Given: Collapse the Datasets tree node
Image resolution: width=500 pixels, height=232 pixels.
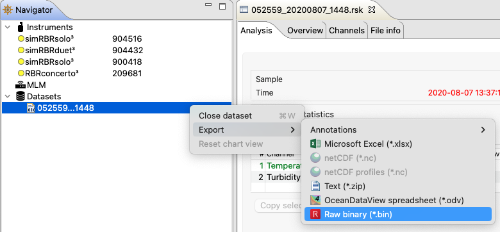Looking at the screenshot, I should pyautogui.click(x=7, y=96).
